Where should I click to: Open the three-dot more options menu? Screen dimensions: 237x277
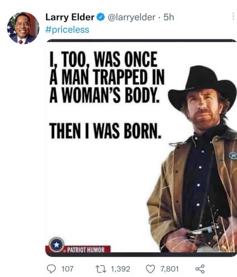pos(233,16)
